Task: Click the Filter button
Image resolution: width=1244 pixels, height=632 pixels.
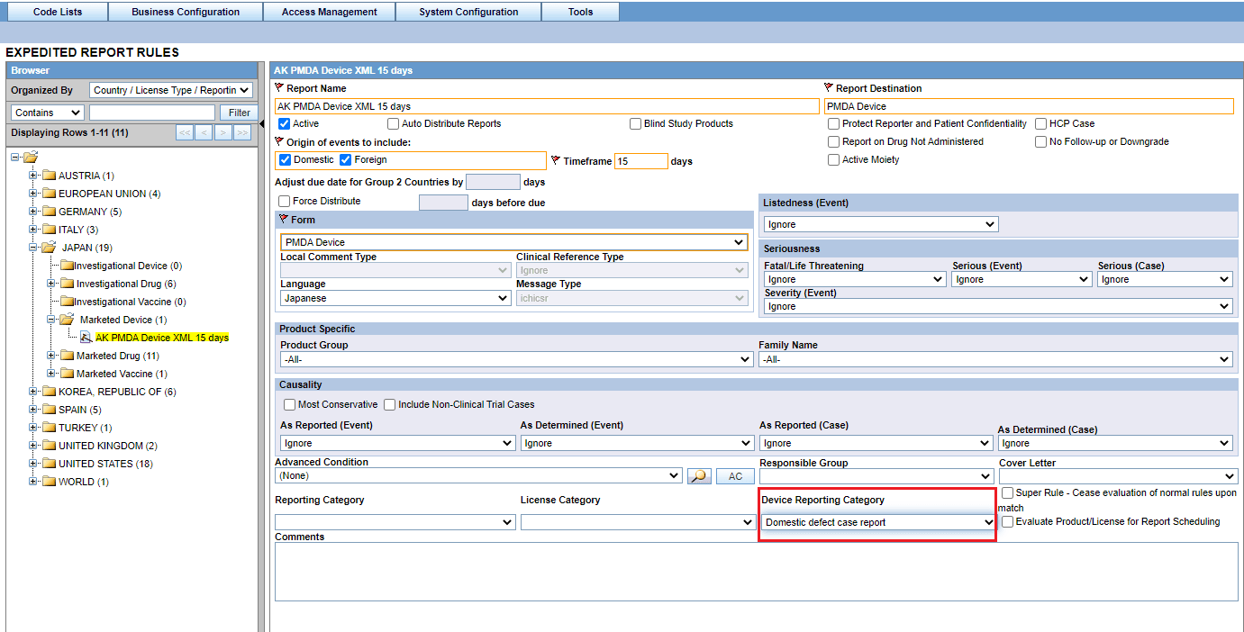Action: pyautogui.click(x=239, y=113)
